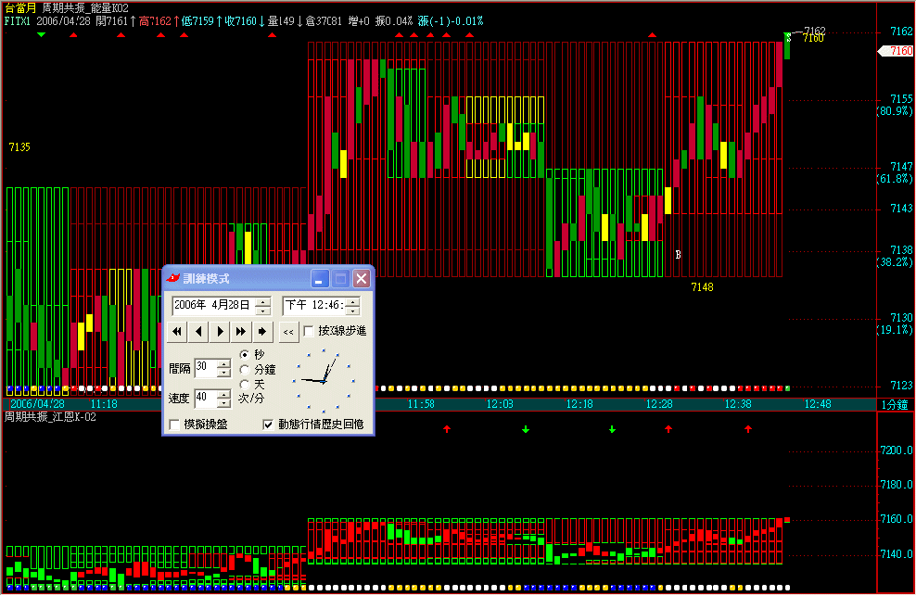This screenshot has height=596, width=916.
Task: Enable the 按K線步進 checkbox
Action: 309,331
